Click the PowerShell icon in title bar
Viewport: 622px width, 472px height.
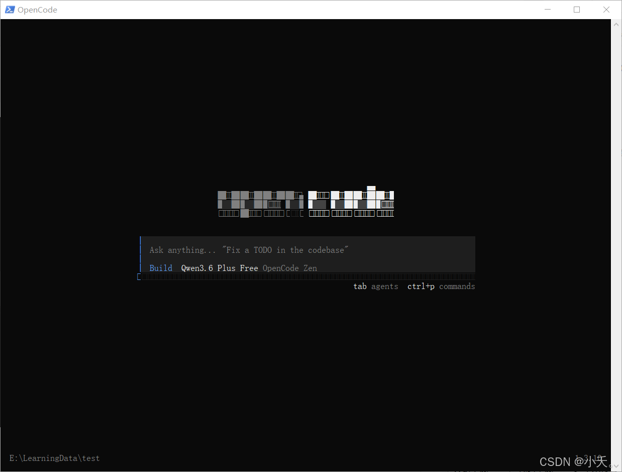click(x=10, y=10)
